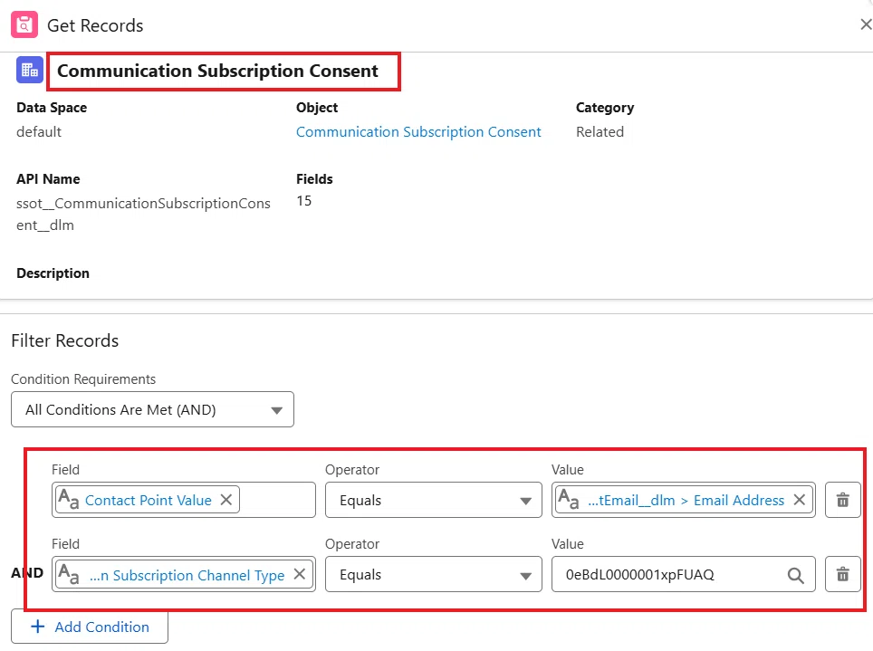Click the Filter Records section heading

[x=65, y=340]
